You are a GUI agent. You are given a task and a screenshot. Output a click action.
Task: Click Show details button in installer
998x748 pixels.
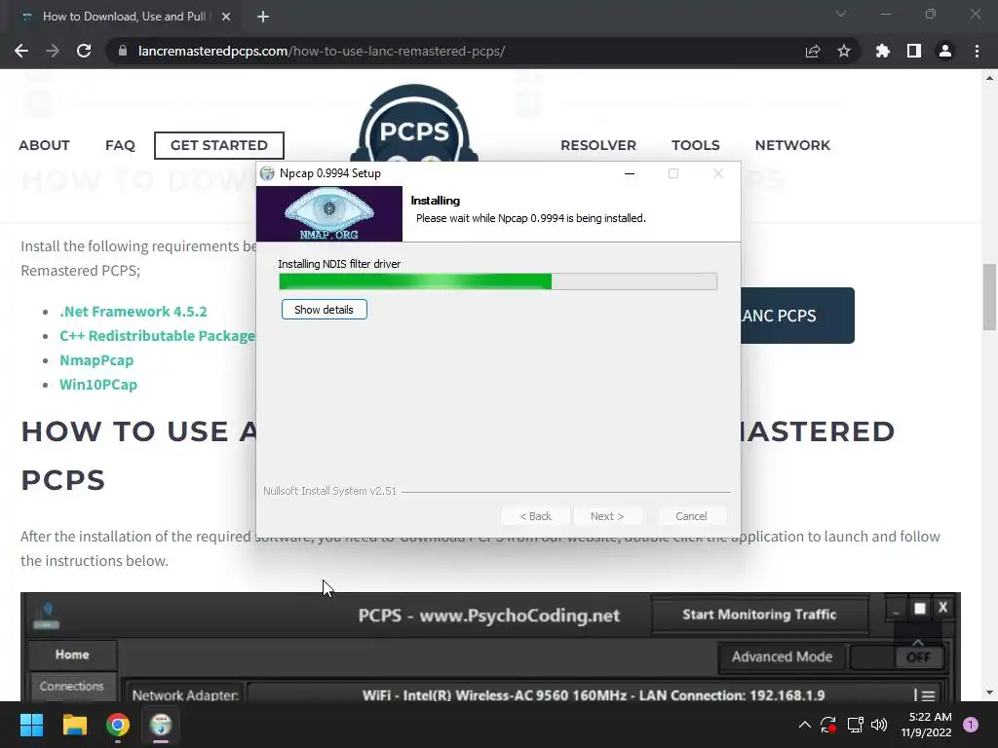pos(324,310)
